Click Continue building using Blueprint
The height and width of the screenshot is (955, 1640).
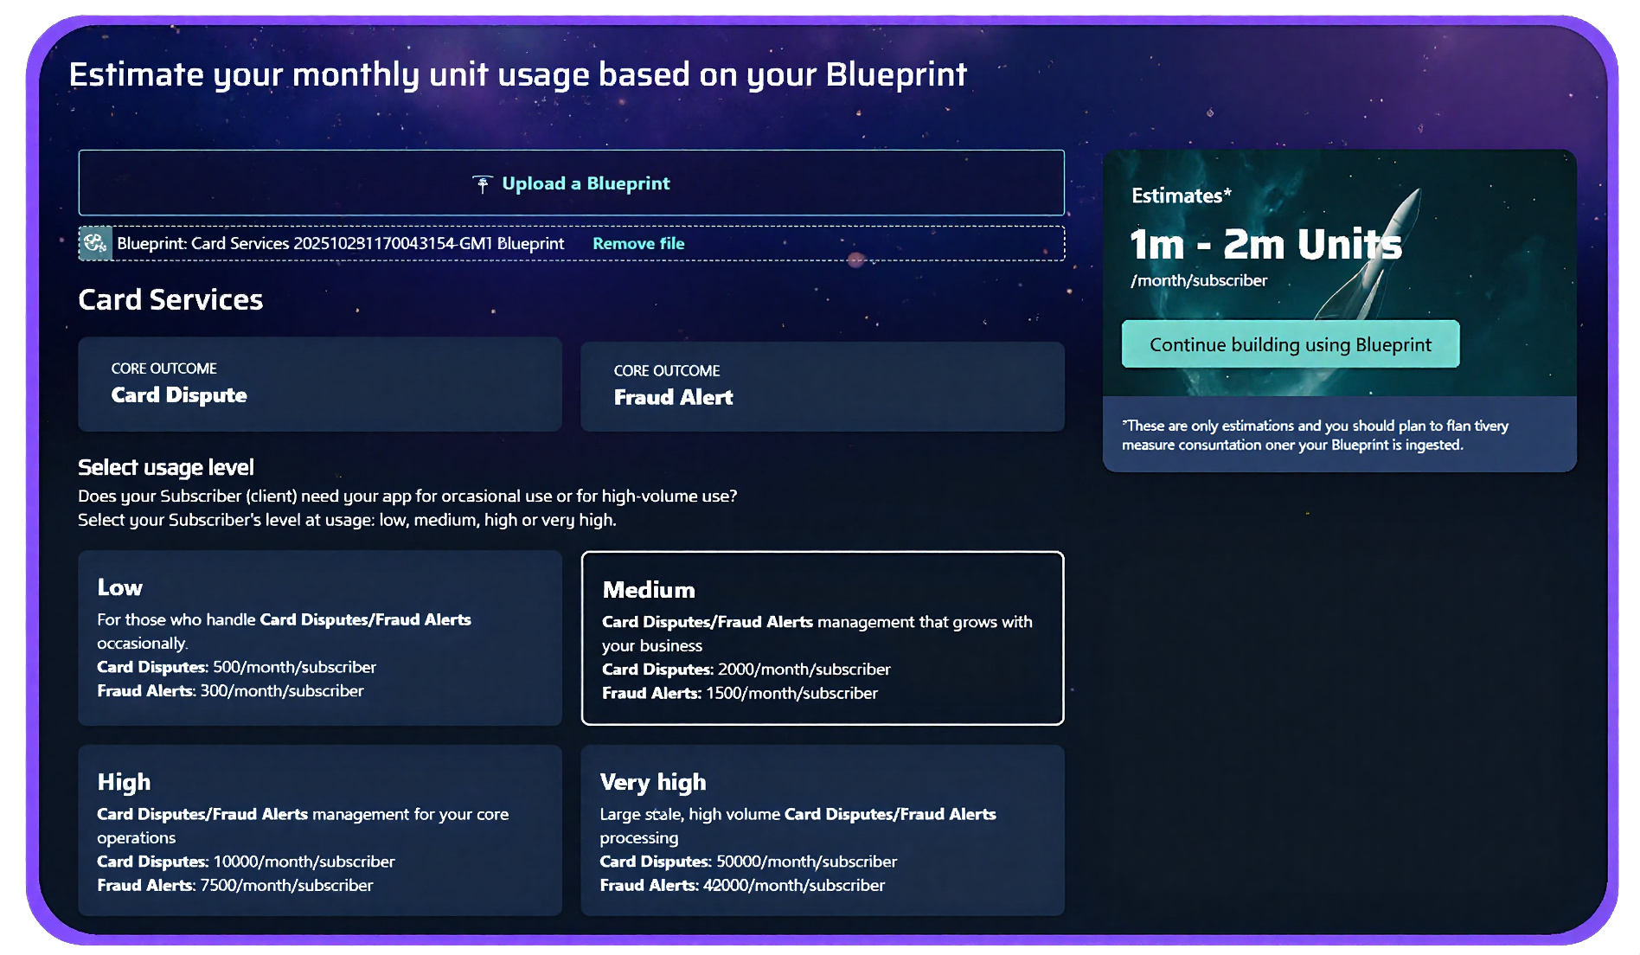tap(1290, 343)
